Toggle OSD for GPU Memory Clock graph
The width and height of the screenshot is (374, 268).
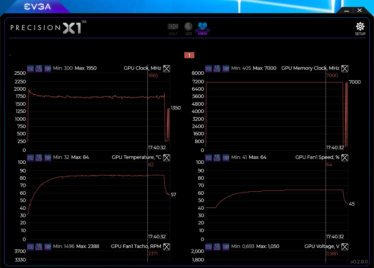tap(209, 69)
